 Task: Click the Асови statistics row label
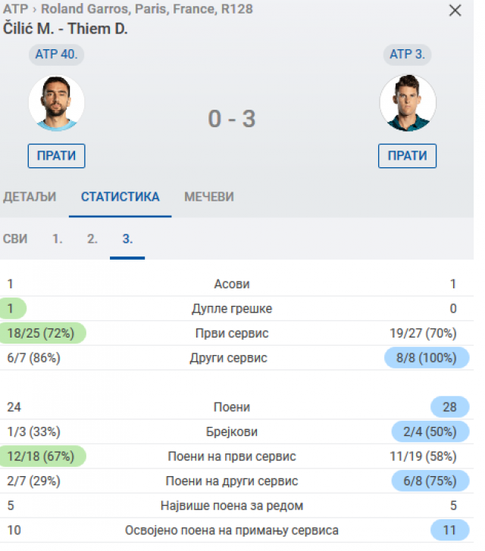[x=232, y=285]
